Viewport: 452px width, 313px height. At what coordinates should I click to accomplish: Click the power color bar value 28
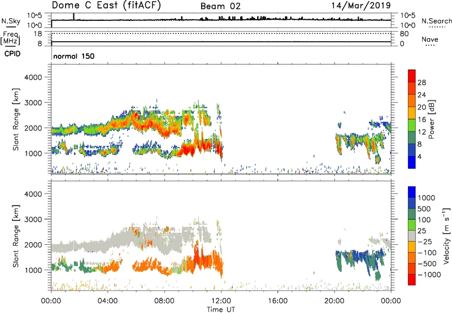click(x=421, y=82)
